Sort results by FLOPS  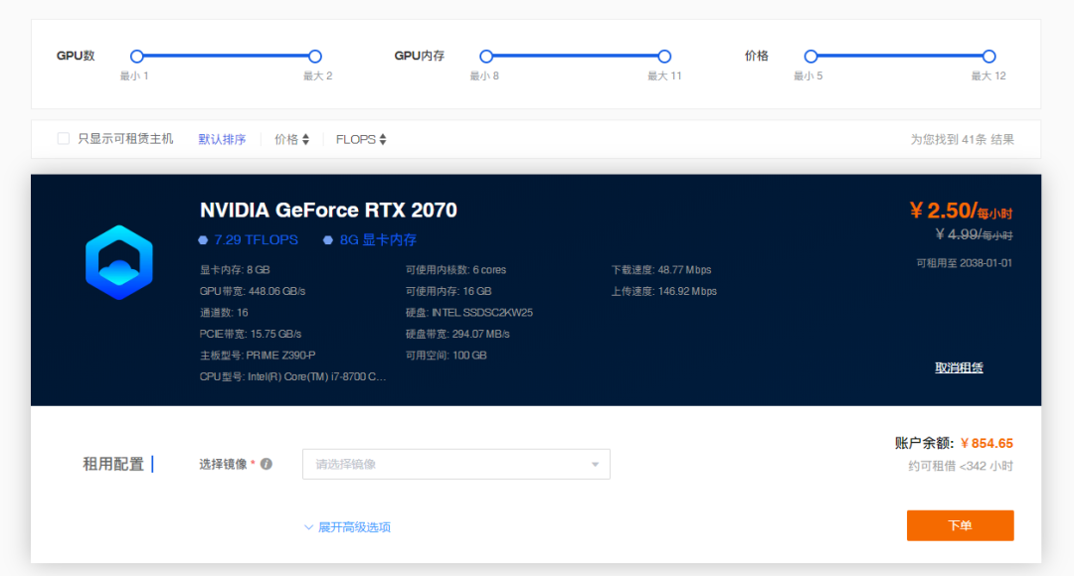click(x=355, y=140)
